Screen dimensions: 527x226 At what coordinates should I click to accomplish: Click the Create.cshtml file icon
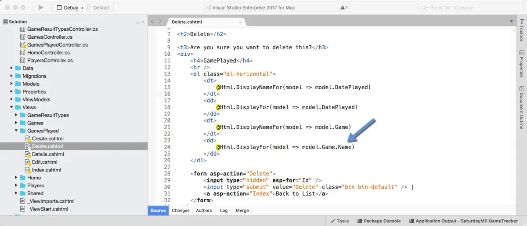pos(28,139)
